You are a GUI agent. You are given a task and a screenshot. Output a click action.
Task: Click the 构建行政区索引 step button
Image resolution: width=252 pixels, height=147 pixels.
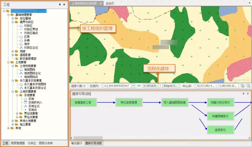point(220,102)
